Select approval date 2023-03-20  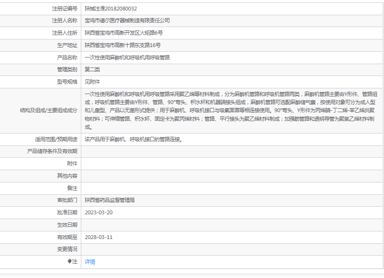pyautogui.click(x=99, y=212)
